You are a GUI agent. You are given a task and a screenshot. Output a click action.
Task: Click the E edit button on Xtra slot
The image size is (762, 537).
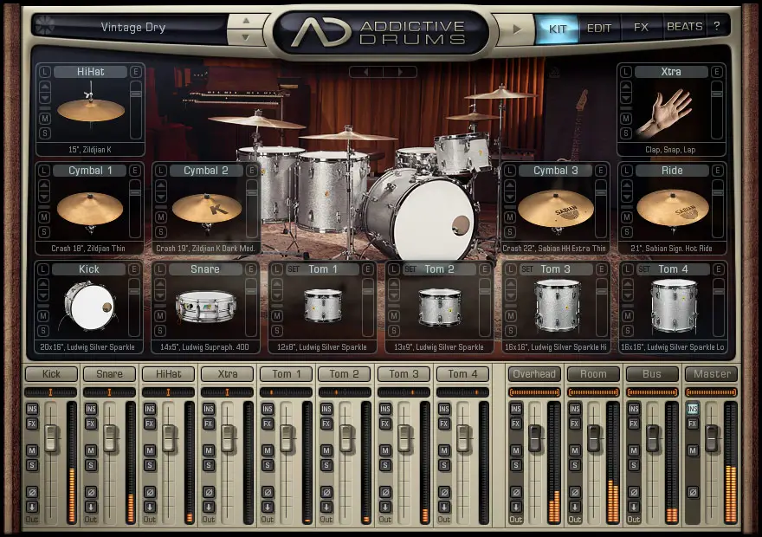(x=716, y=72)
